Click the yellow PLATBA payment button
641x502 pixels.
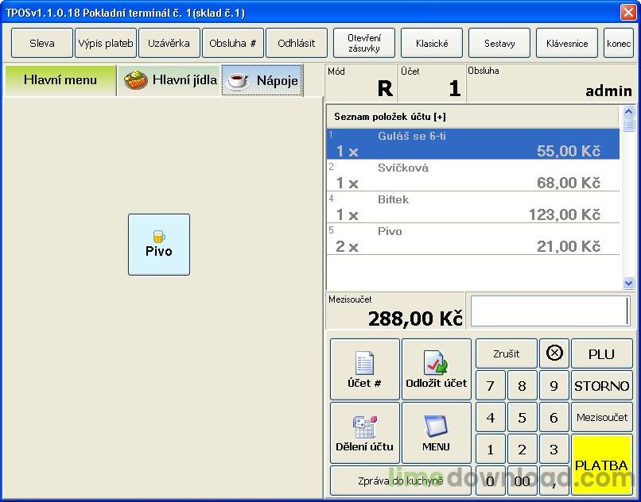pos(602,465)
